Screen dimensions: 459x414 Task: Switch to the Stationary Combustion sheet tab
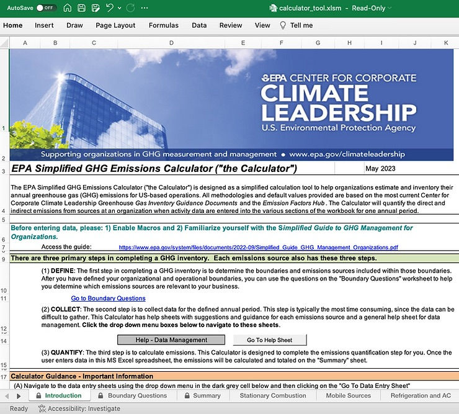point(273,395)
